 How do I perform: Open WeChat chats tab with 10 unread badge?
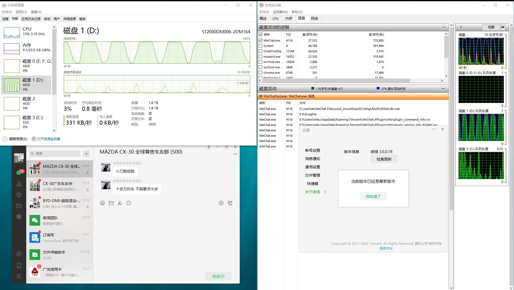pos(19,172)
